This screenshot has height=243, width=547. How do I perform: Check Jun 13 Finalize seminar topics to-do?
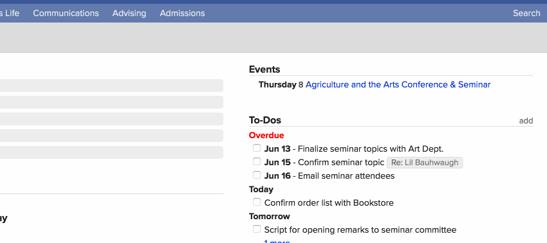point(257,148)
